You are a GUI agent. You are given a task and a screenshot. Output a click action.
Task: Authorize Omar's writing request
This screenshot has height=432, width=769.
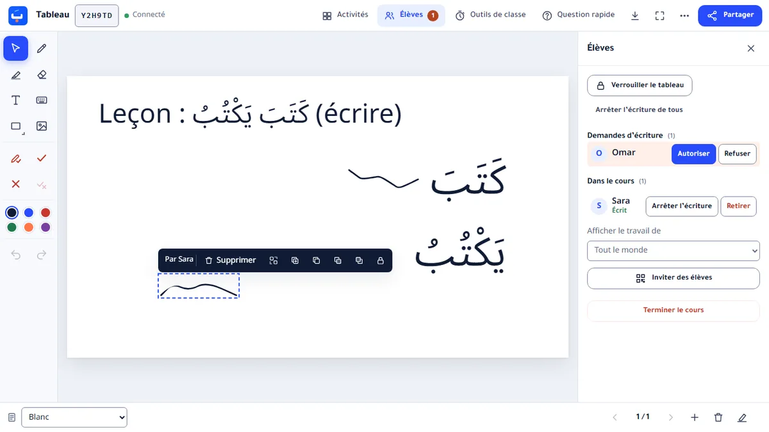(x=693, y=154)
